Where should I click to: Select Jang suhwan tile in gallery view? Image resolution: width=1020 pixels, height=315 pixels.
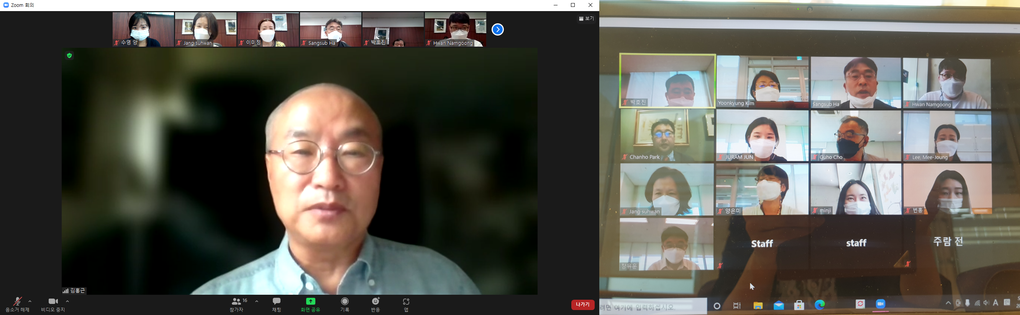coord(667,190)
